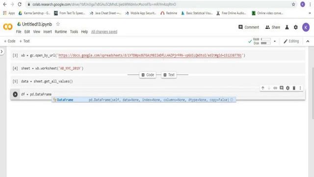The height and width of the screenshot is (177, 314).
Task: Switch the Editing mode button
Action: (291, 41)
